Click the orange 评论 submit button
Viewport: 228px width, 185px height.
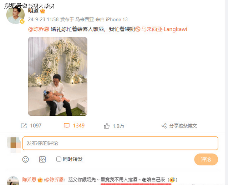206,159
